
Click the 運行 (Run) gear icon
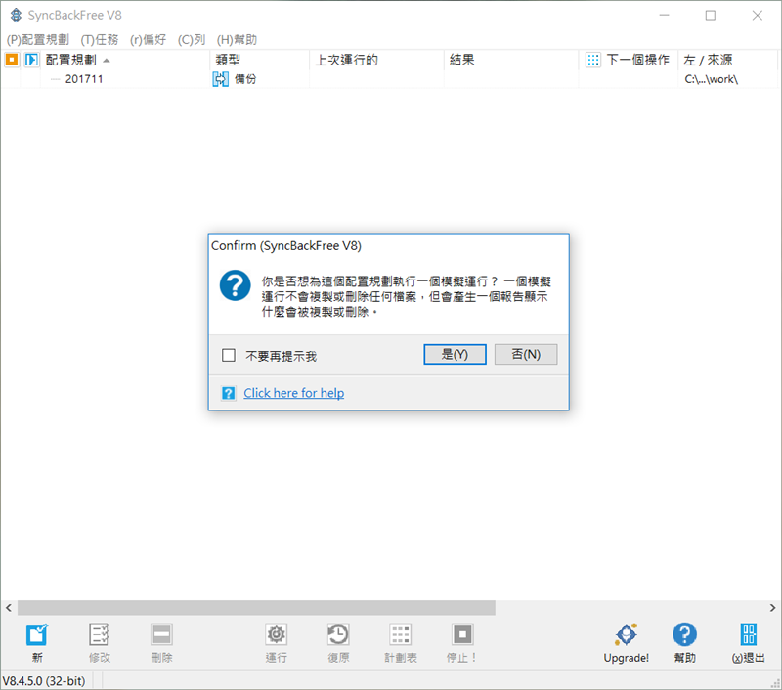(277, 634)
